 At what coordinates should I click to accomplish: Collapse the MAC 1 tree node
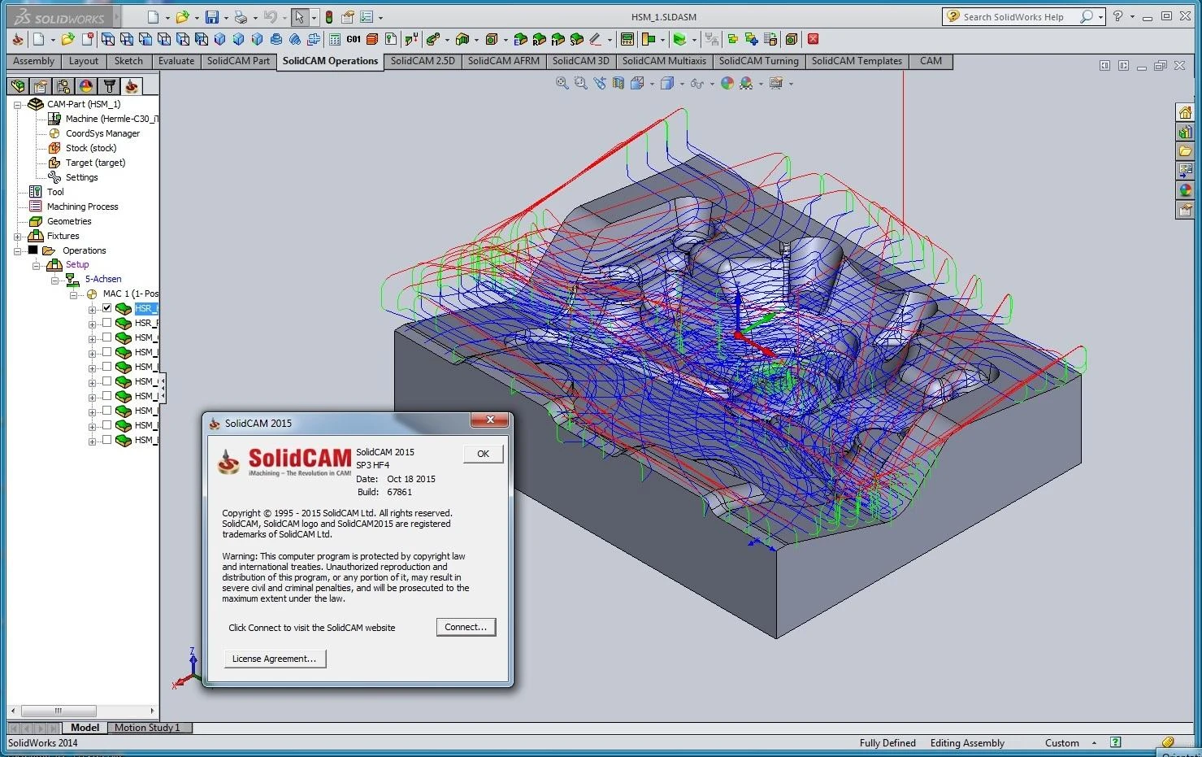pyautogui.click(x=73, y=294)
